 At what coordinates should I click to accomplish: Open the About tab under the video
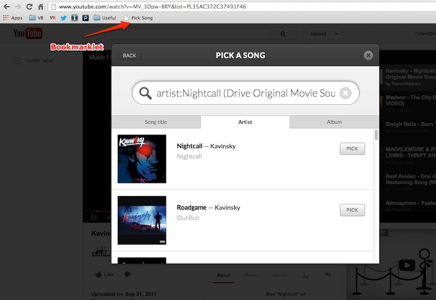[x=224, y=275]
